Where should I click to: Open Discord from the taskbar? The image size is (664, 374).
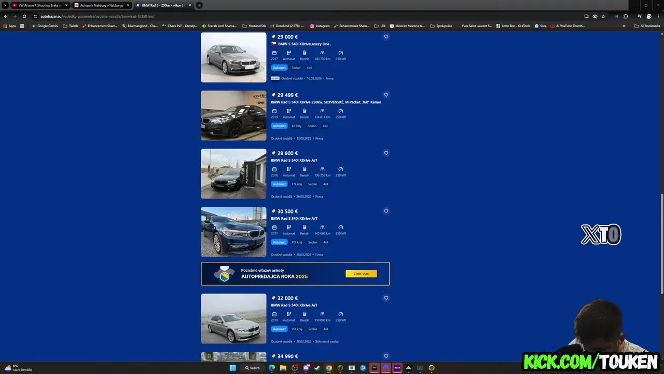pyautogui.click(x=306, y=368)
